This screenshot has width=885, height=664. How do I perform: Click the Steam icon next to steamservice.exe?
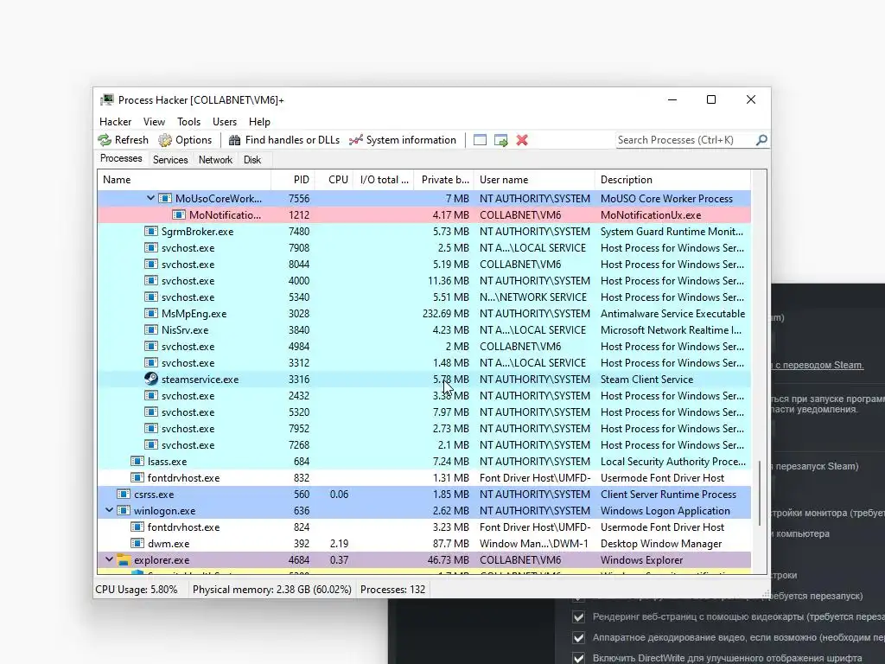point(150,379)
